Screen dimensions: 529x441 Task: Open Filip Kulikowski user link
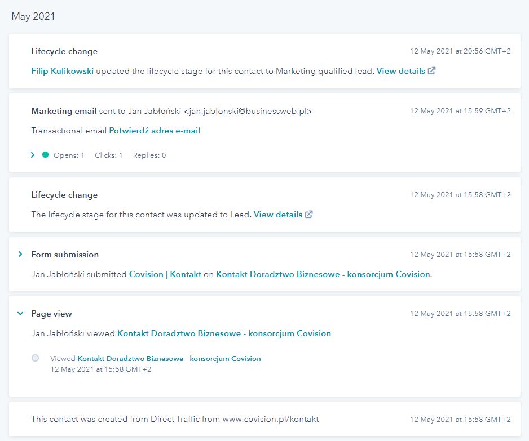pyautogui.click(x=63, y=71)
